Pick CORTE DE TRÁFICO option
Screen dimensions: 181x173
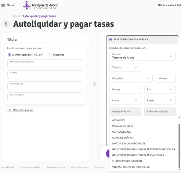[144, 137]
